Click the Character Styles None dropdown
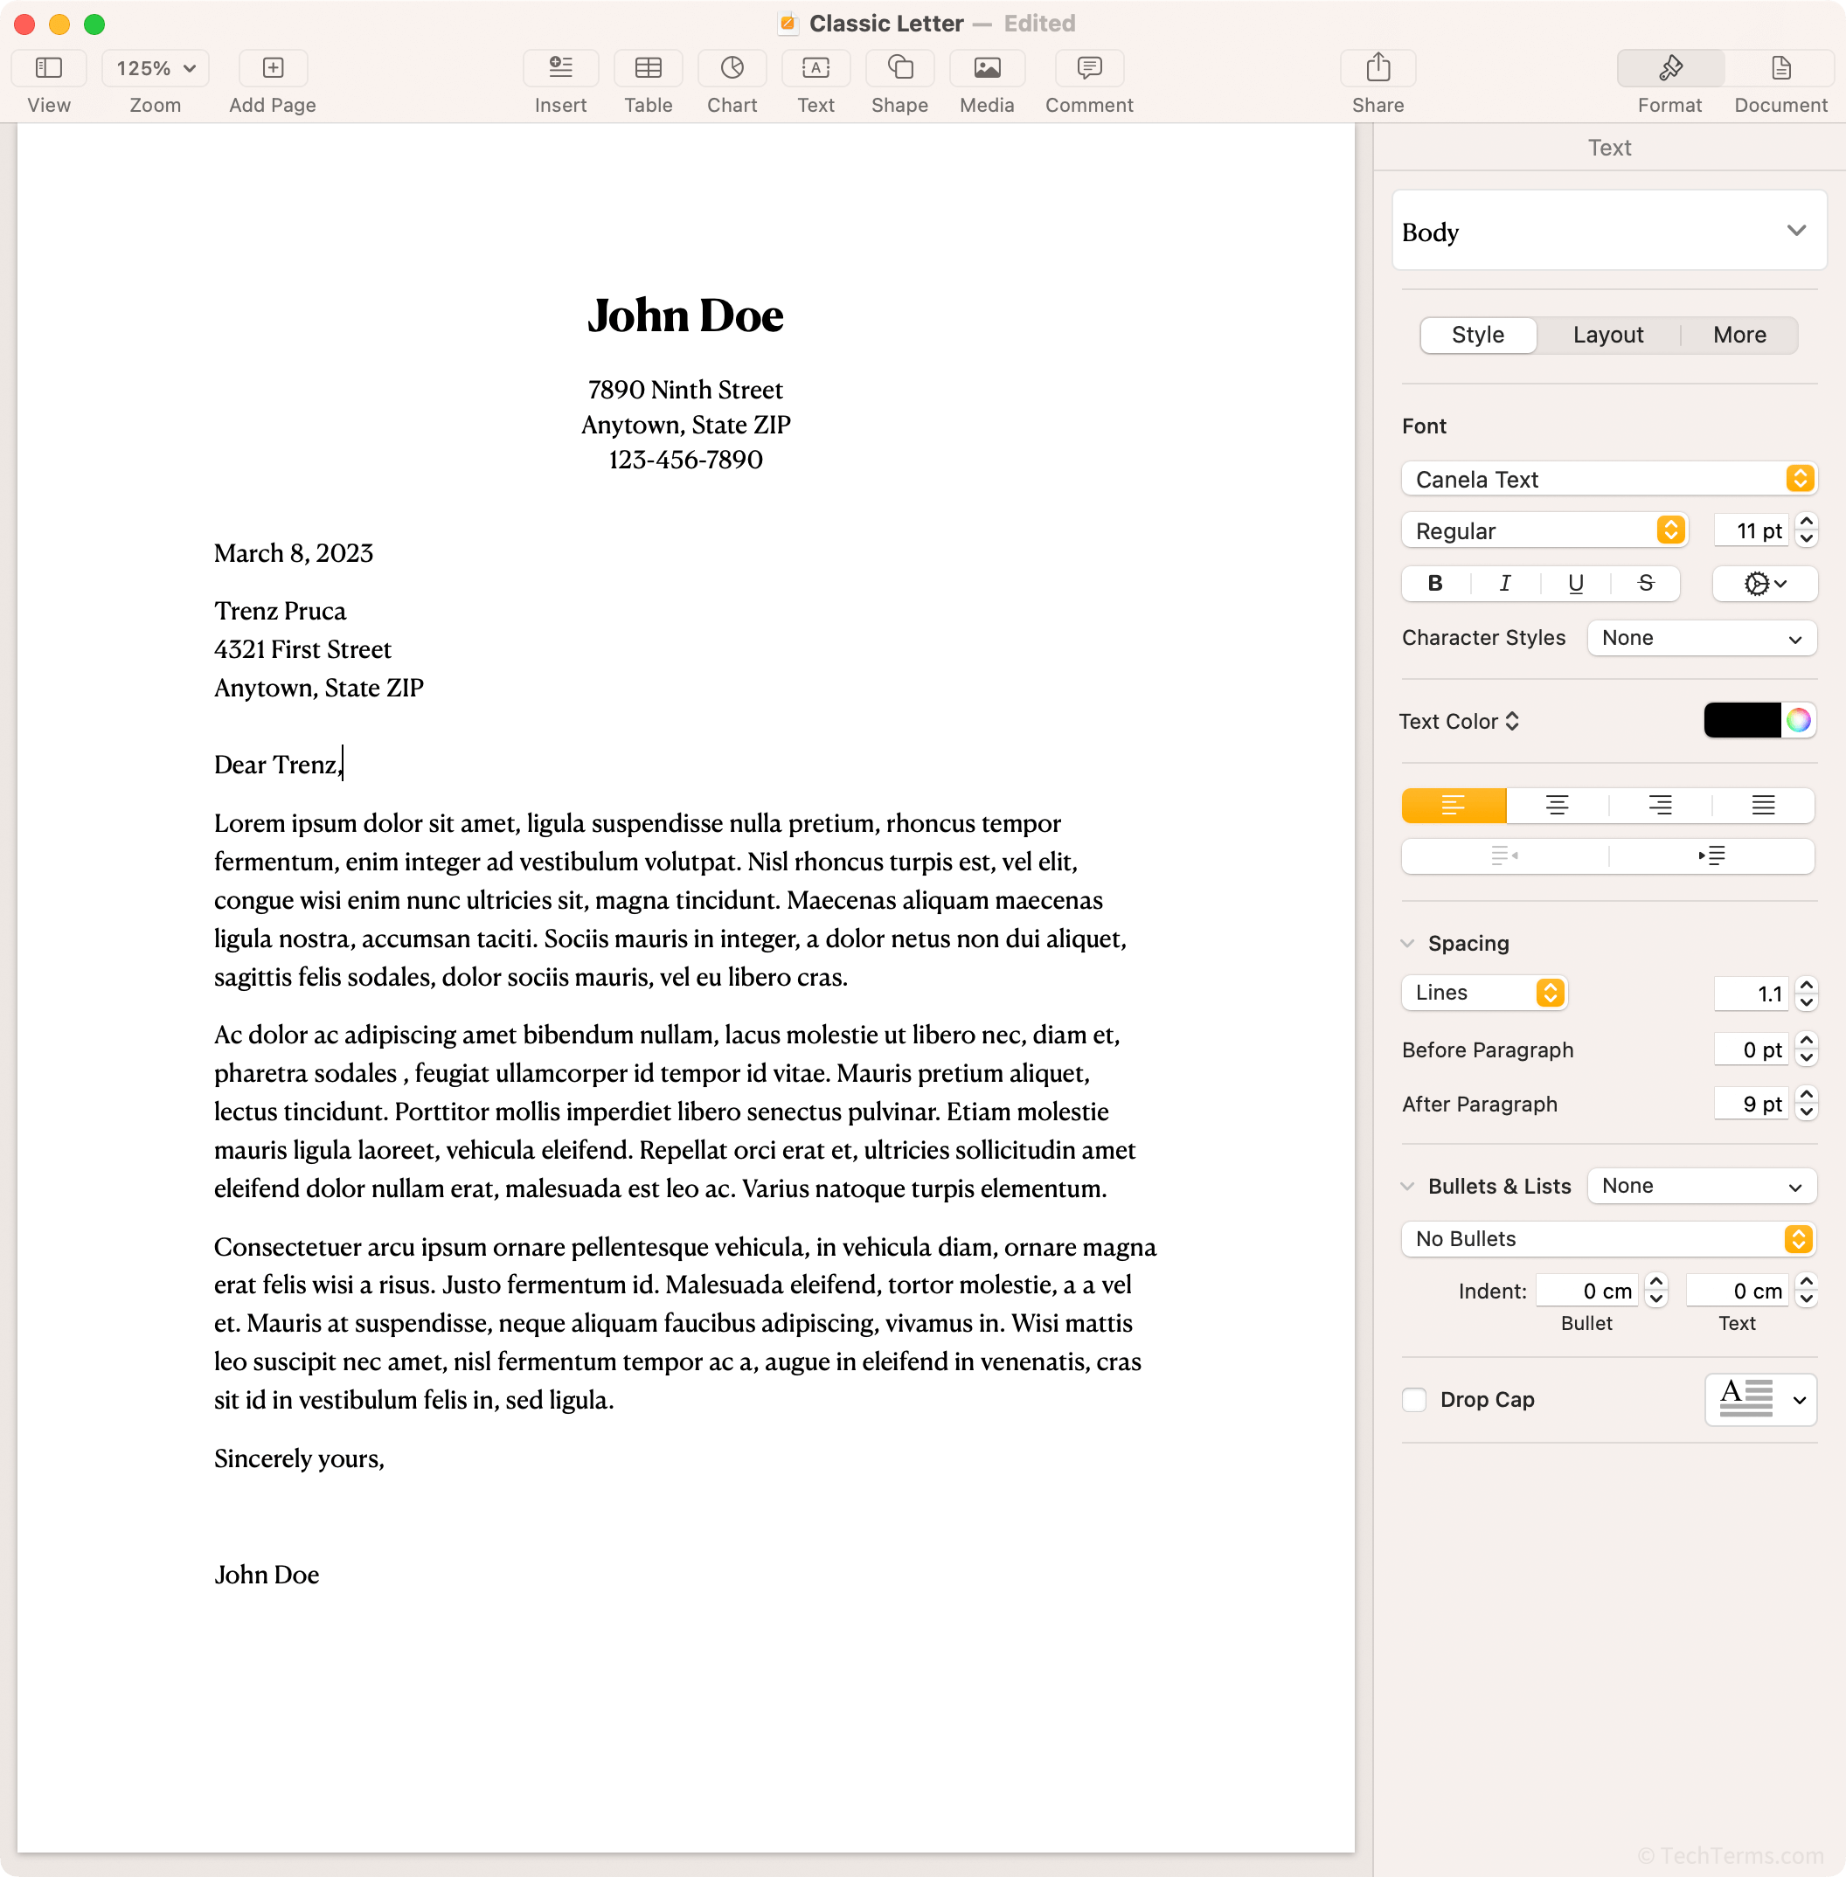 (1697, 637)
